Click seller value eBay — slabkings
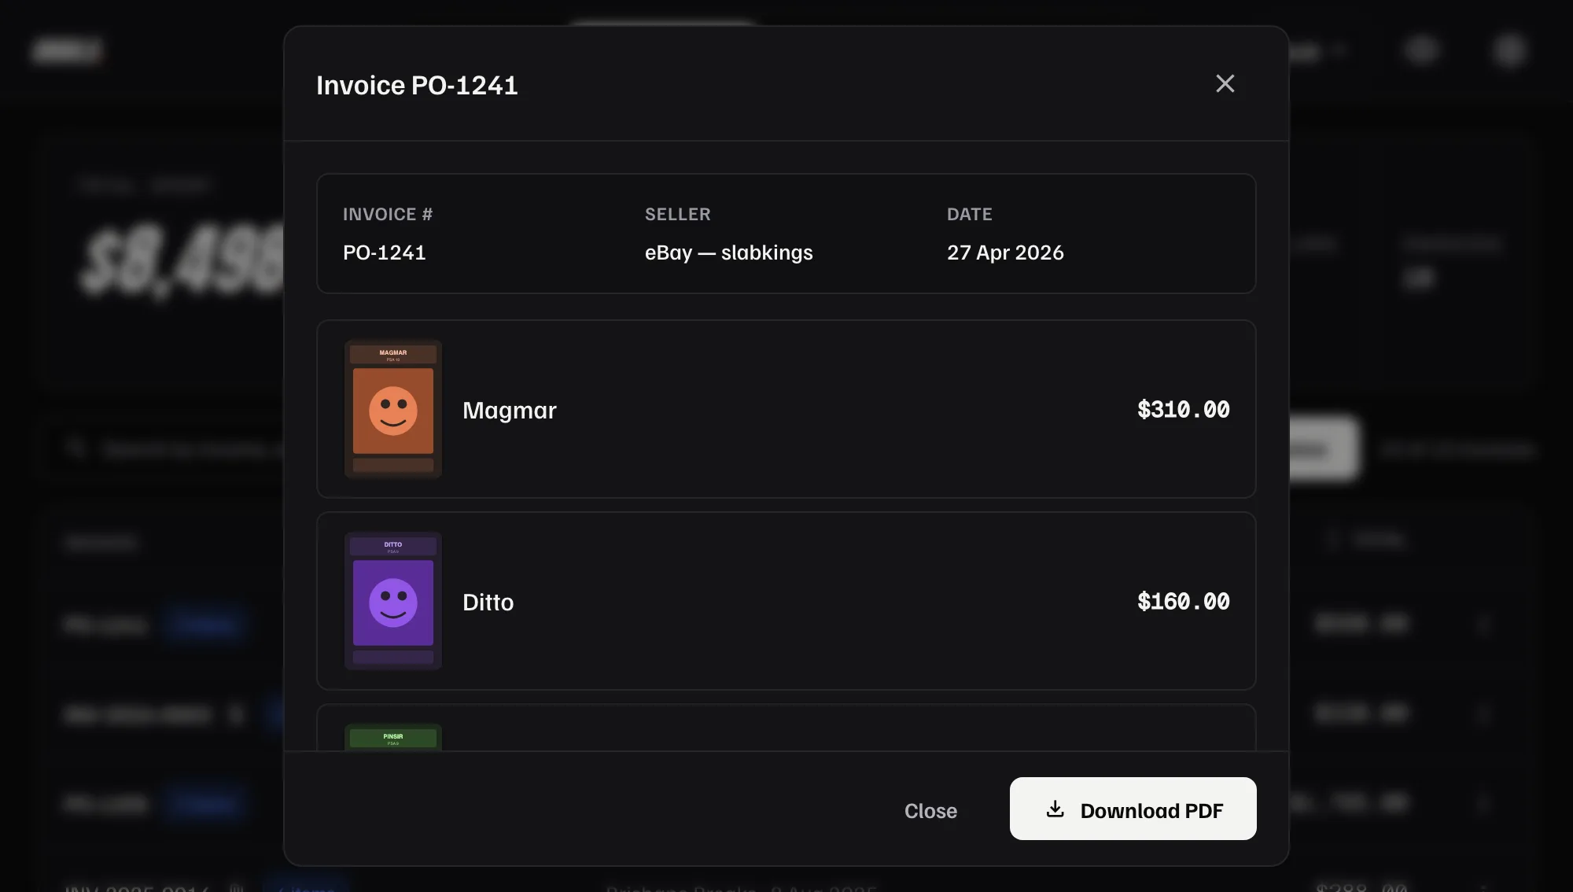The image size is (1573, 892). coord(728,252)
